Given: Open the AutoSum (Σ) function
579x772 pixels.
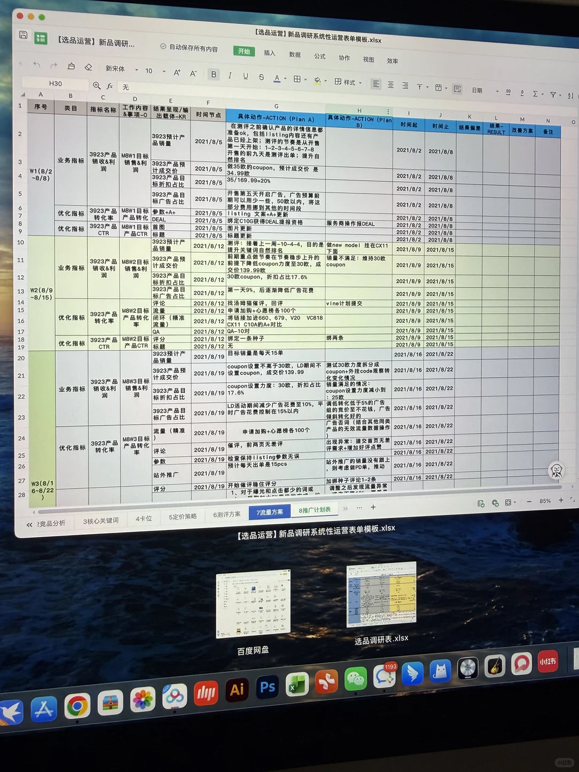Looking at the screenshot, I should click(535, 92).
